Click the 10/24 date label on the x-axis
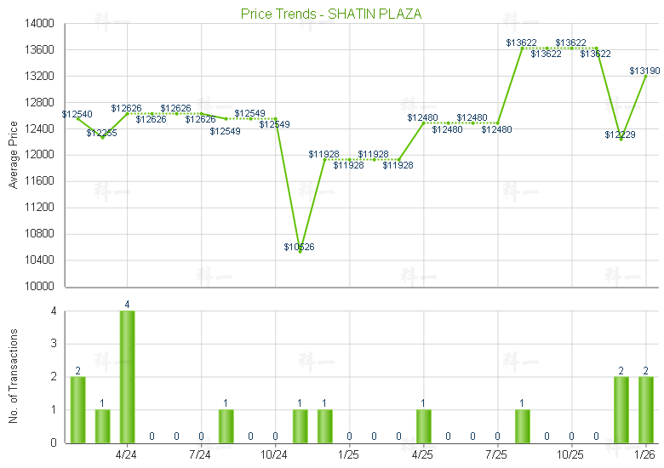The height and width of the screenshot is (468, 664). (x=274, y=454)
